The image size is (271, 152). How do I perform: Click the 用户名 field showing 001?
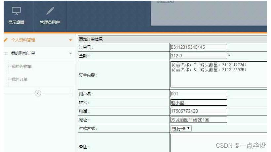(x=199, y=94)
